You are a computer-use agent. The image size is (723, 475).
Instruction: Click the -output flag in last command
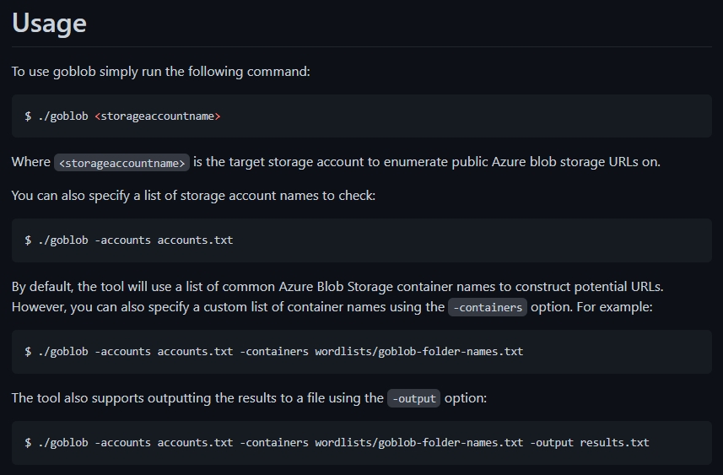[552, 443]
